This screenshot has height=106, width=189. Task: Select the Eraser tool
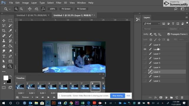pyautogui.click(x=4, y=46)
